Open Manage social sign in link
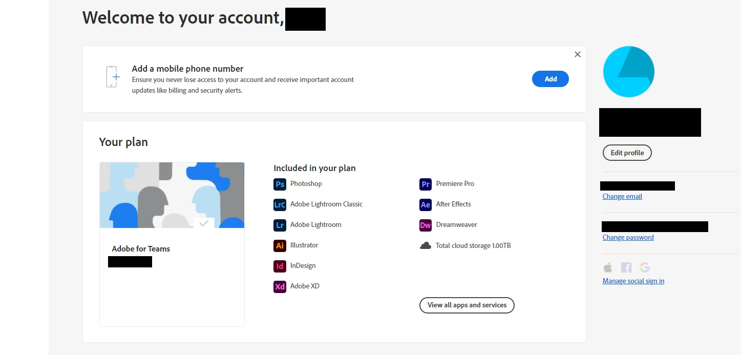 click(633, 281)
